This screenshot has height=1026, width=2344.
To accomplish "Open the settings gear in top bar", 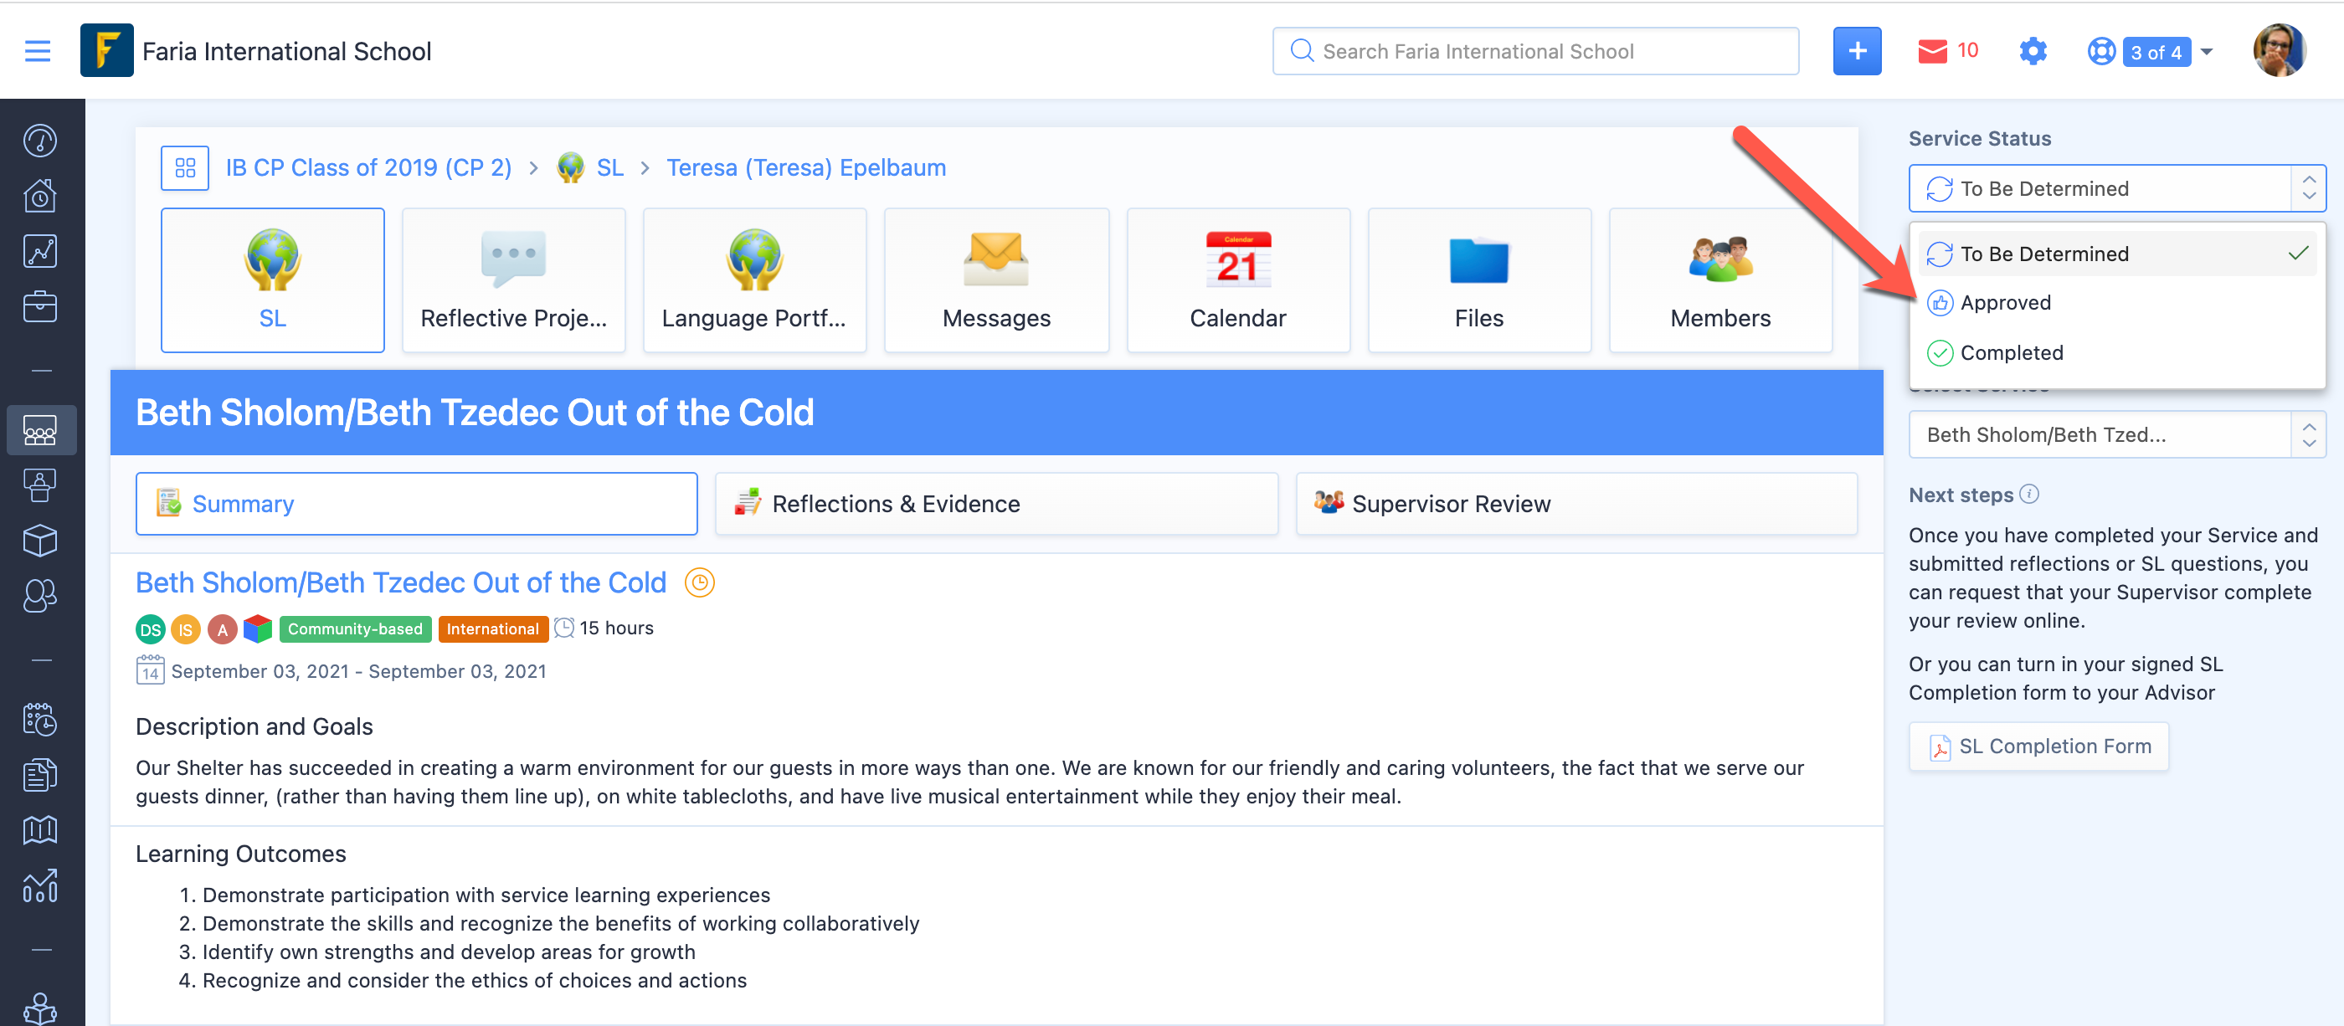I will (x=2032, y=51).
